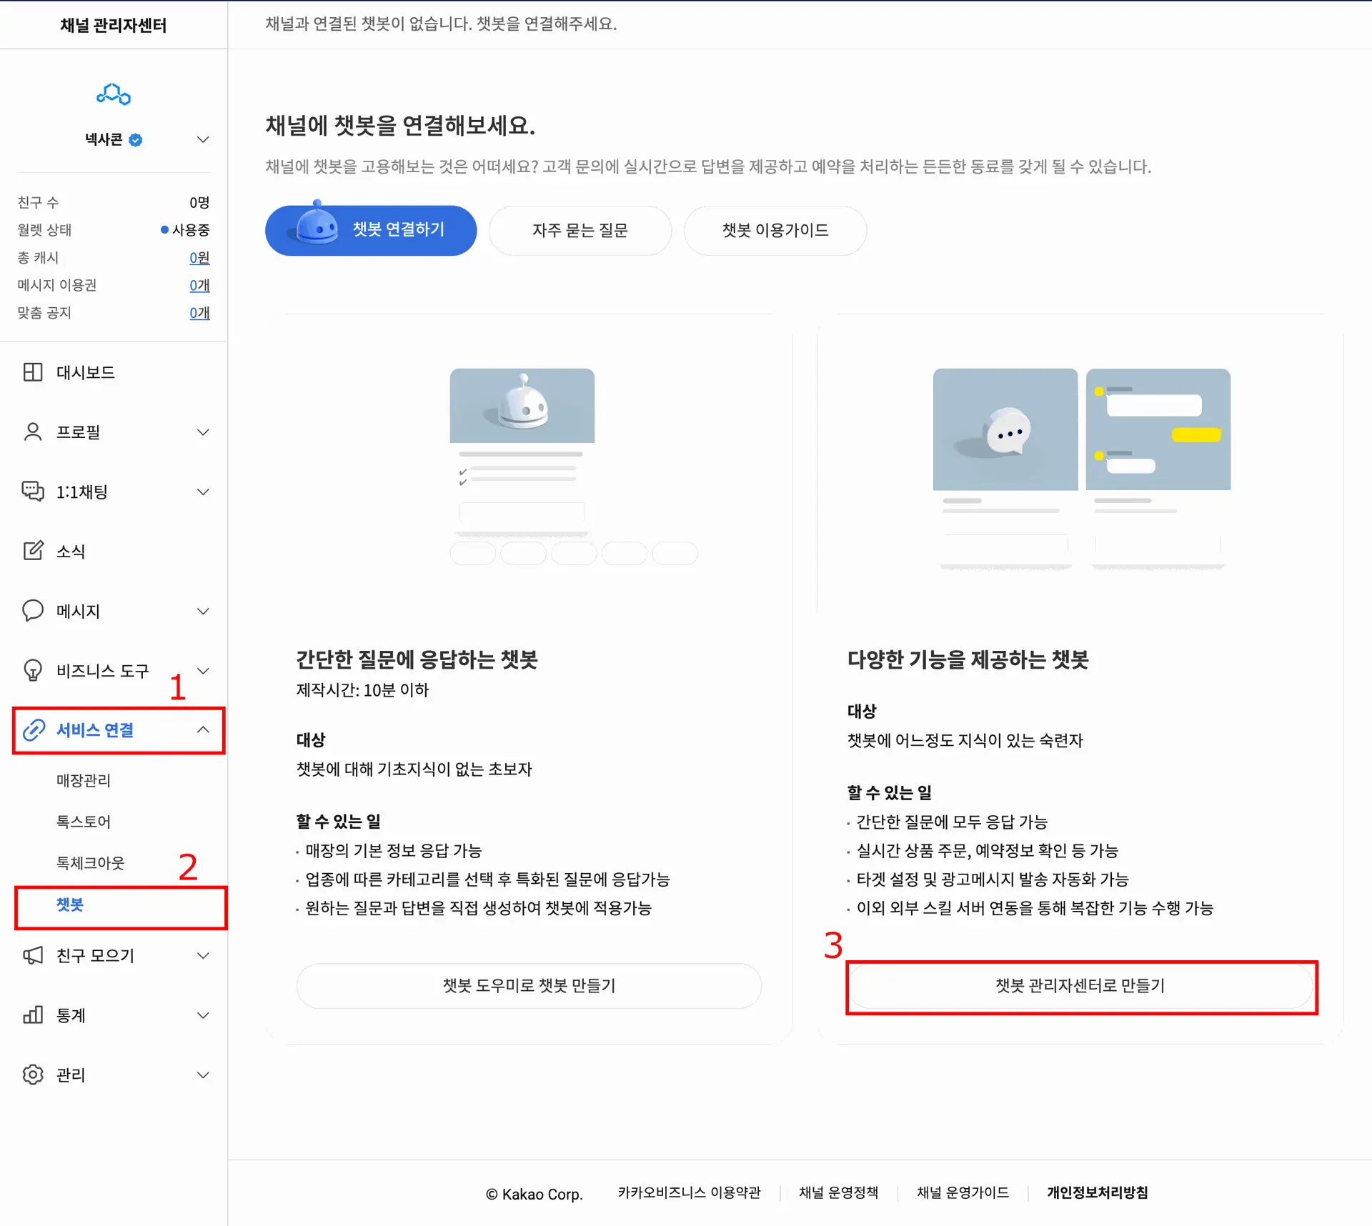Click the 1:1채팅 speech bubbles icon
This screenshot has width=1372, height=1226.
coord(33,492)
